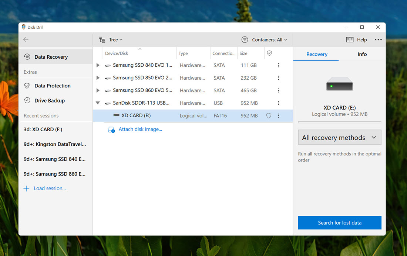Maximize the Disk Drill window
Image resolution: width=407 pixels, height=256 pixels.
click(x=362, y=27)
